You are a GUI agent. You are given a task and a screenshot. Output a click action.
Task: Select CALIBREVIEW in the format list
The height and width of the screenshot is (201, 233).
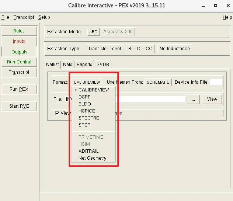tap(93, 90)
